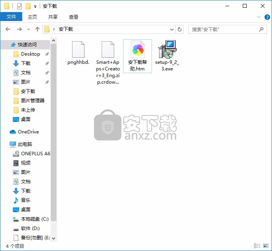Click the pin icon beside quick access 图片
272x251 pixels.
point(47,82)
